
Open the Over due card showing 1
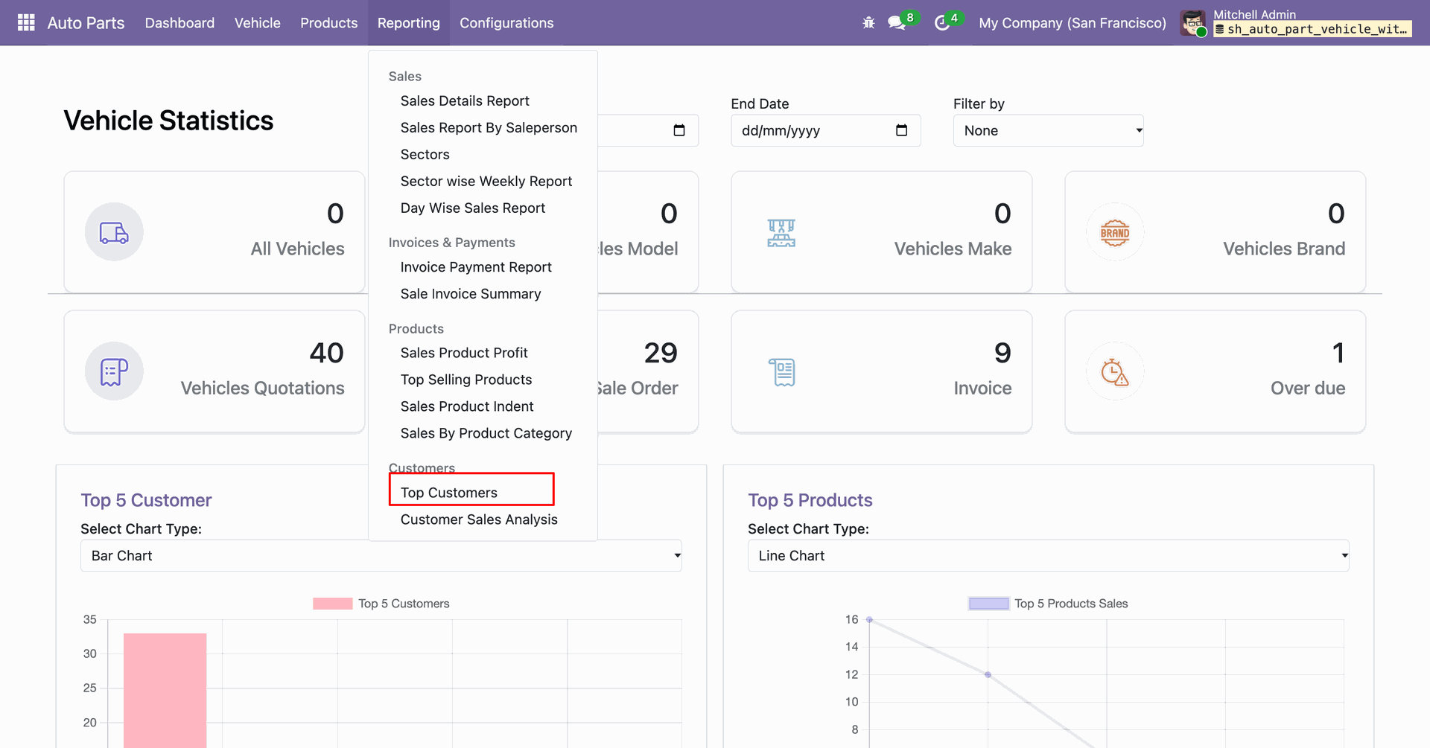click(1215, 371)
